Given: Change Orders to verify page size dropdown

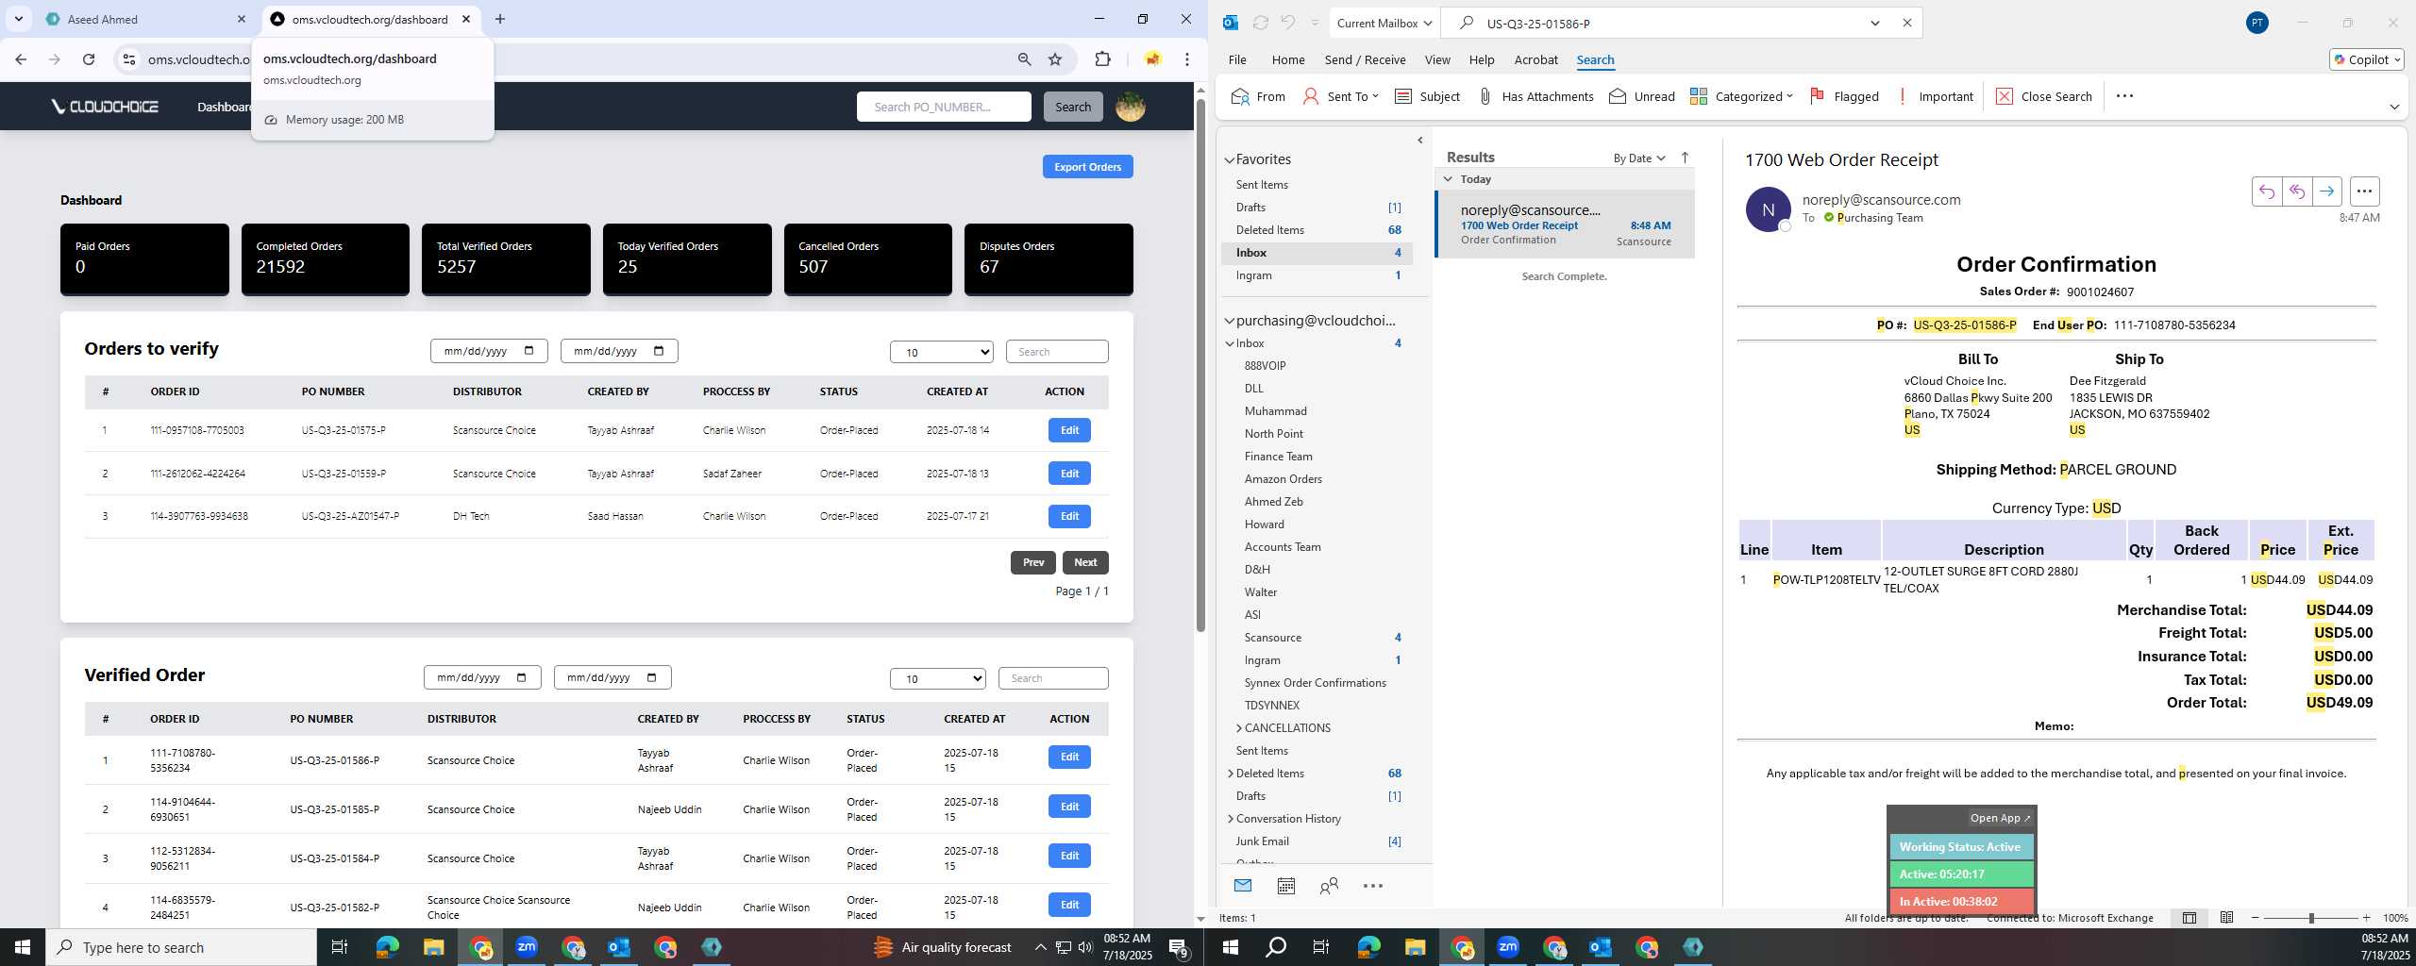Looking at the screenshot, I should pos(941,352).
